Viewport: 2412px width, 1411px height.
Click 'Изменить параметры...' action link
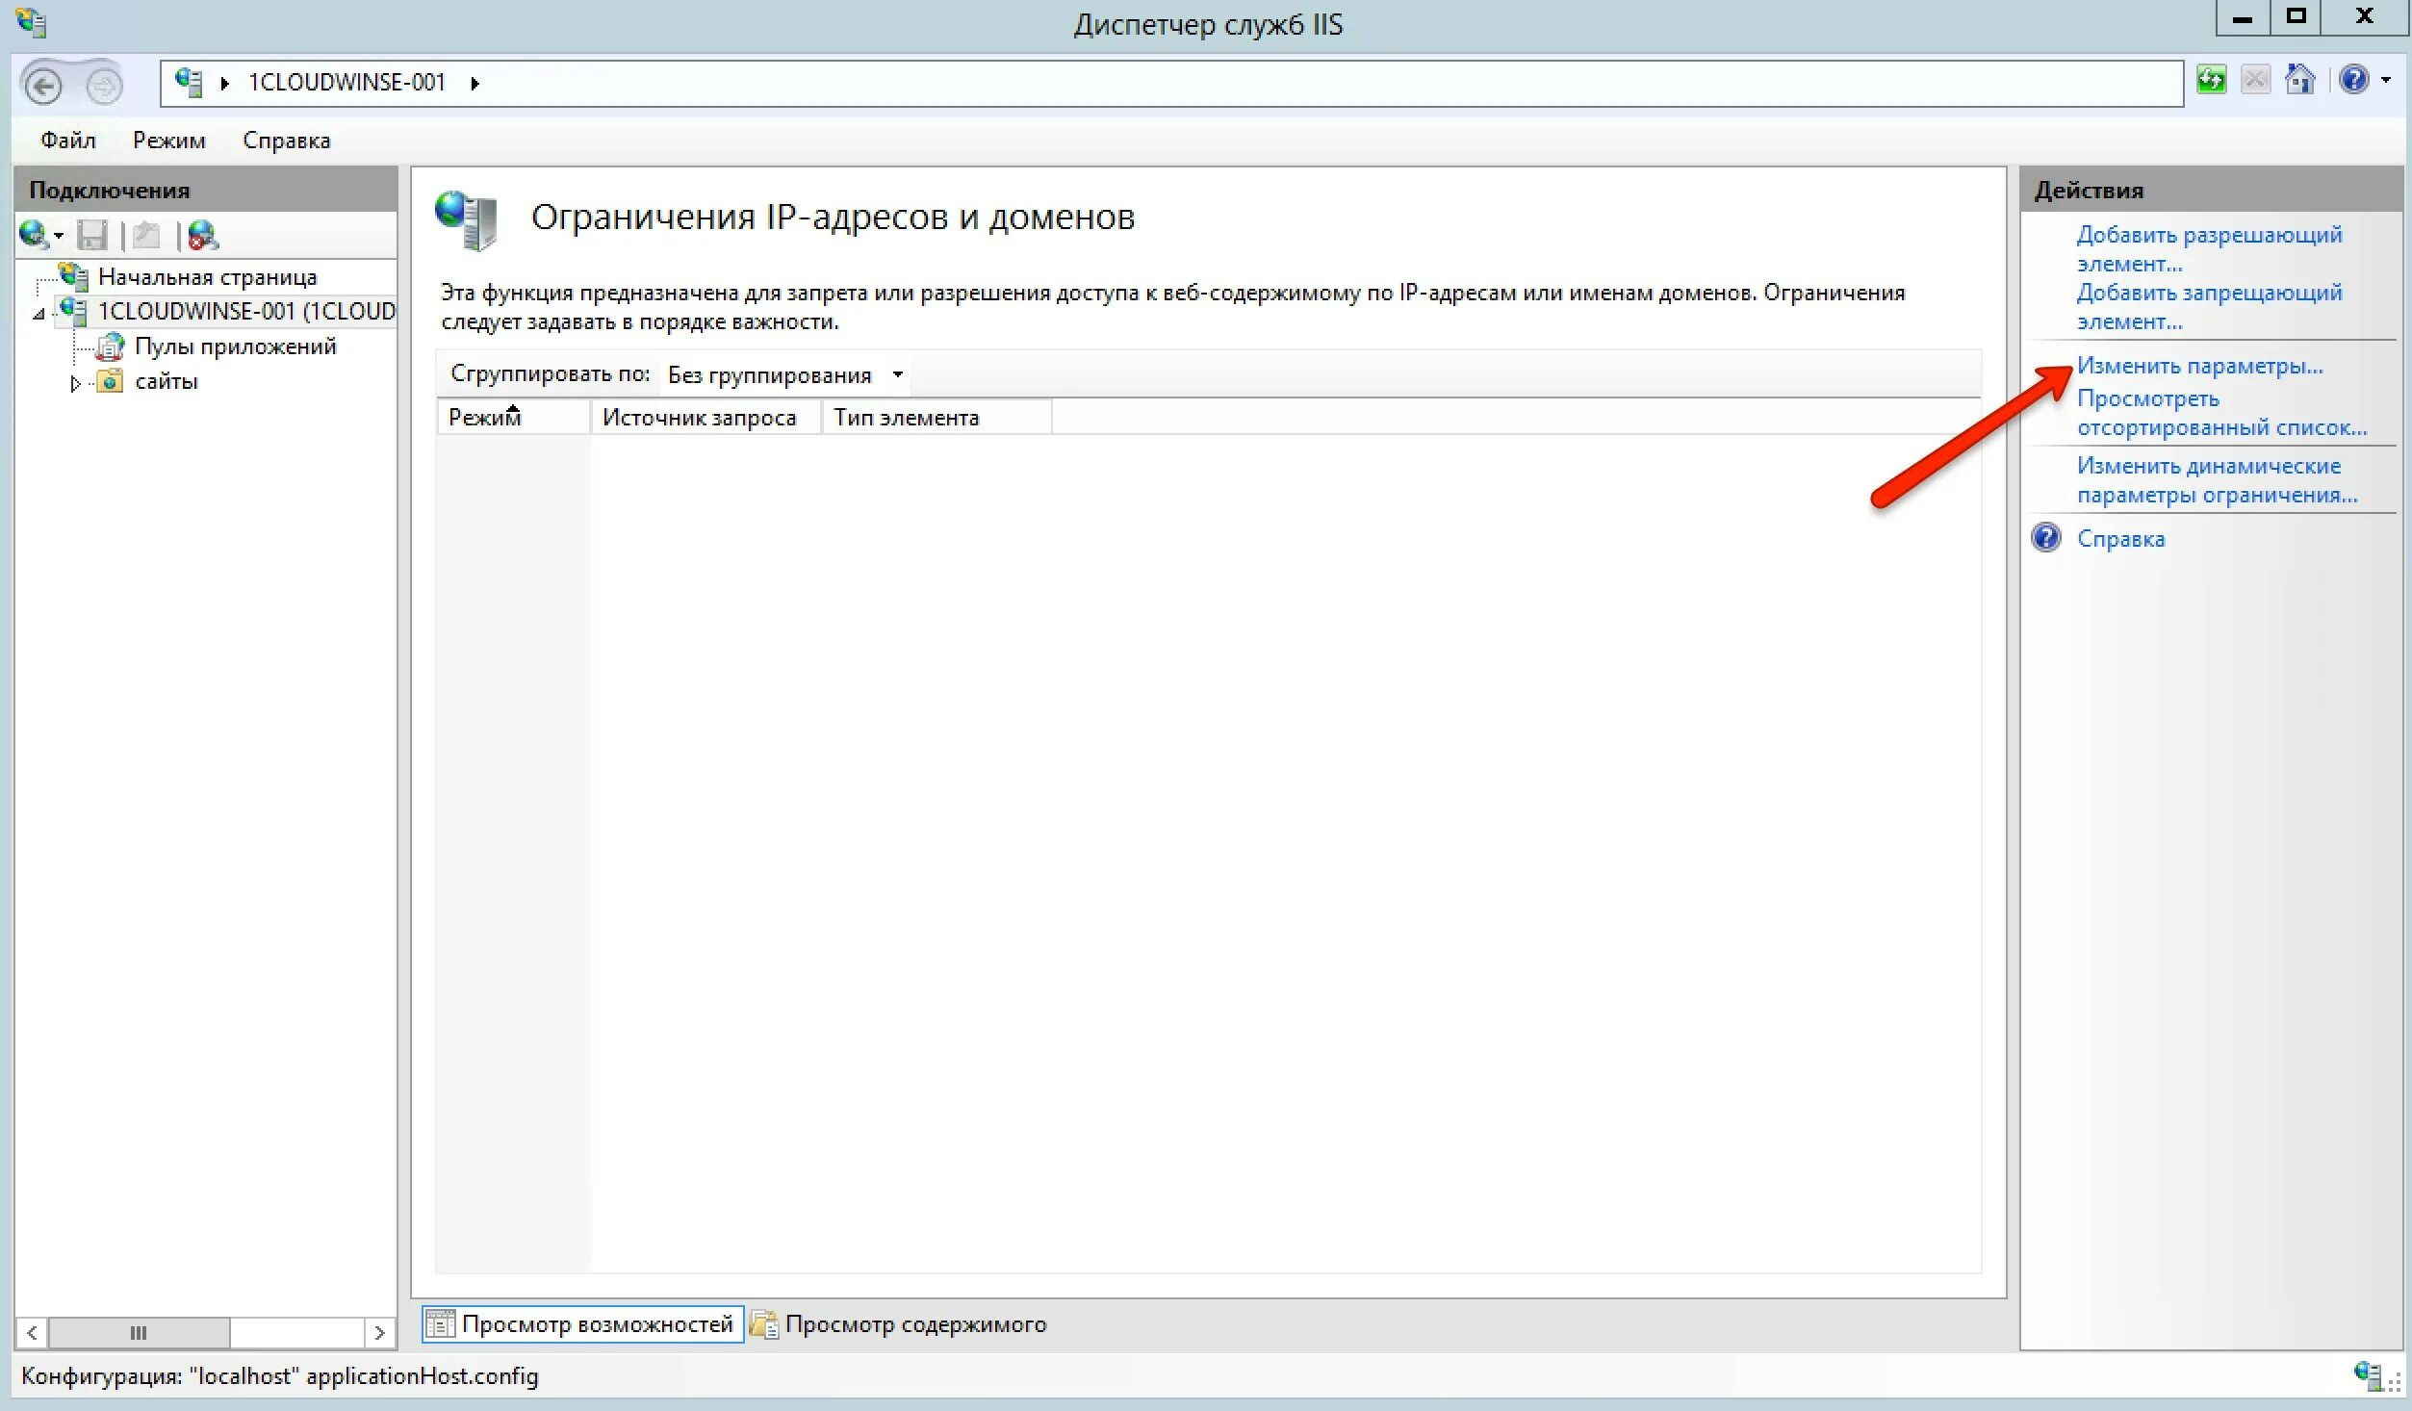click(x=2199, y=367)
